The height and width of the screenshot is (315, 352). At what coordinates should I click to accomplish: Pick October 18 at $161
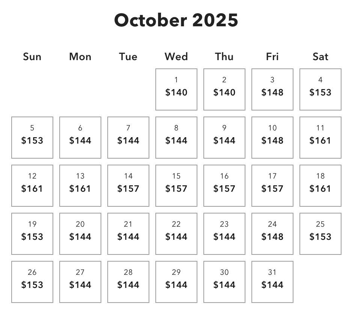320,186
